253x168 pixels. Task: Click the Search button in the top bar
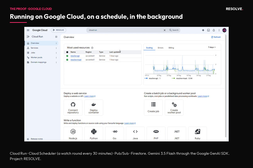174,30
